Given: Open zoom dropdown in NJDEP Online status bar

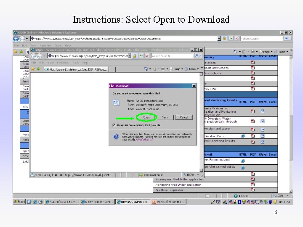Looking at the screenshot, I should (287, 195).
